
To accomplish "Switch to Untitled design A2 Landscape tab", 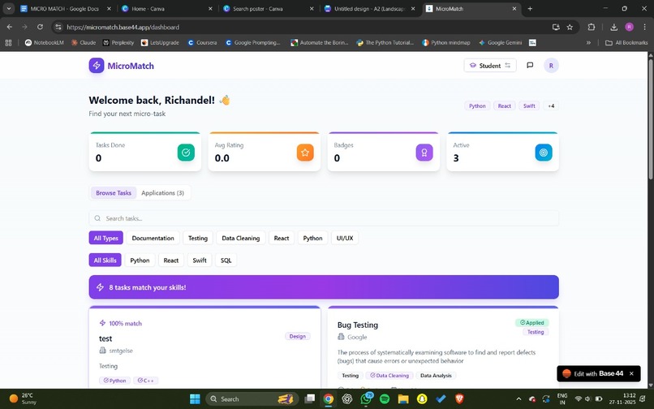I will 369,8.
